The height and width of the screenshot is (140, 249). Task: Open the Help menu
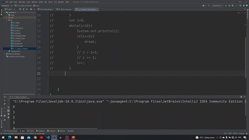pos(67,2)
